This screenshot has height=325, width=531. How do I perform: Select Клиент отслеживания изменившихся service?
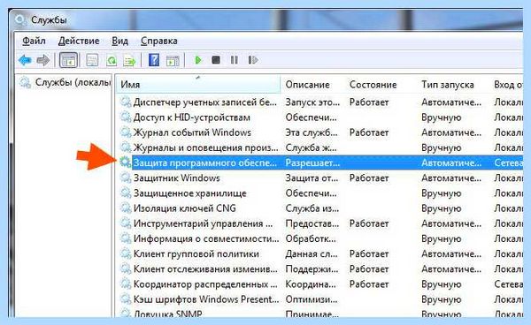(x=205, y=268)
